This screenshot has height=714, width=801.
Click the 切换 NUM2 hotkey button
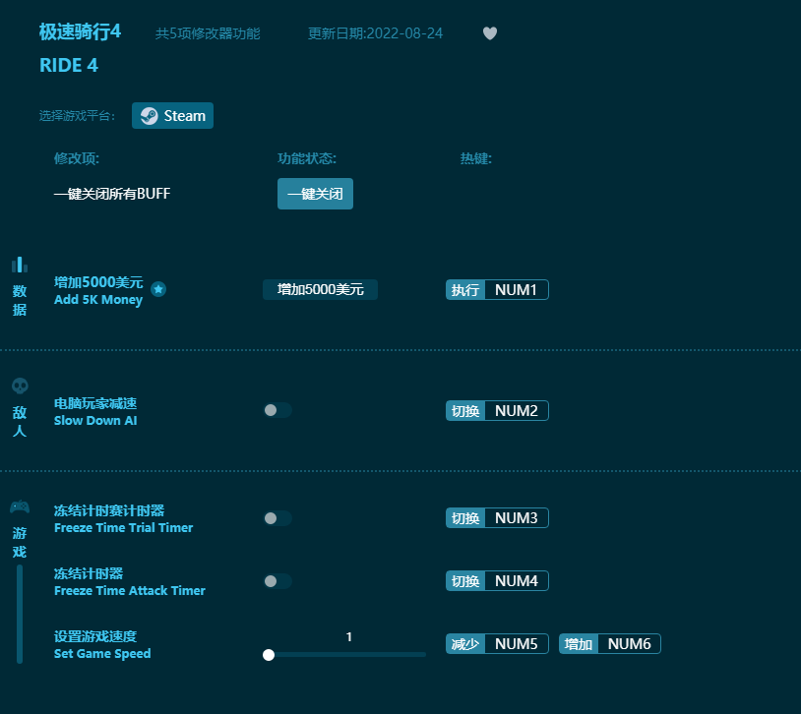point(497,411)
